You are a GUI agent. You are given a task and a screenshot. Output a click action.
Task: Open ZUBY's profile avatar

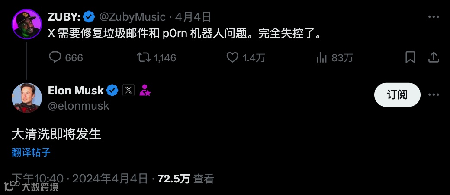(27, 24)
